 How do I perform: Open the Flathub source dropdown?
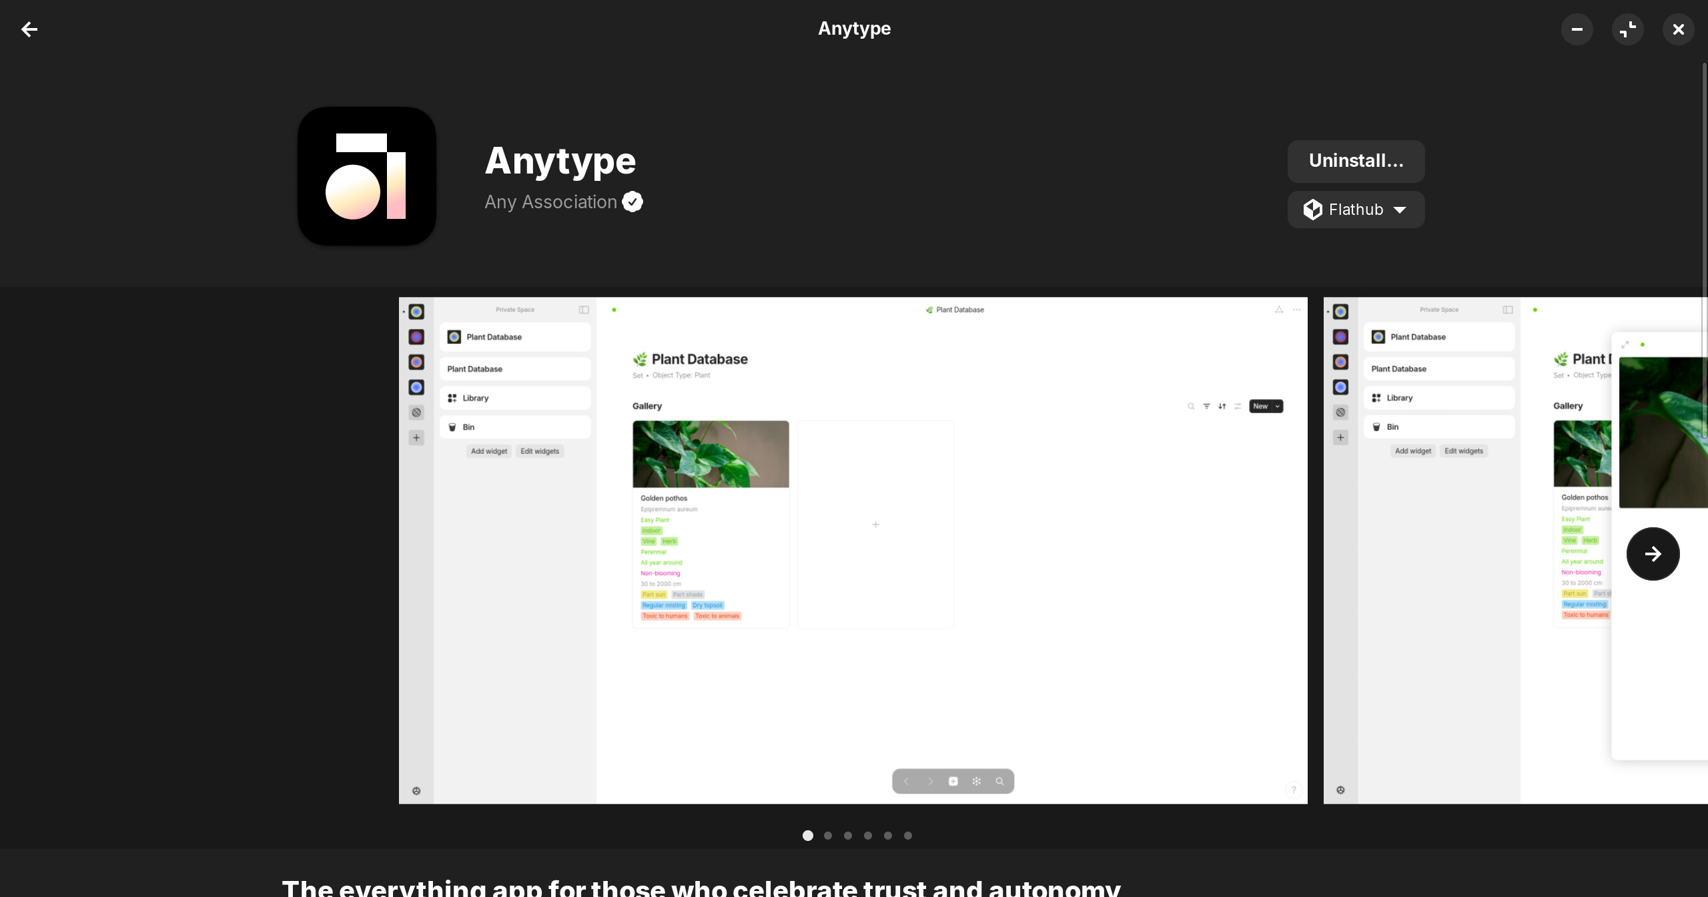pos(1356,210)
